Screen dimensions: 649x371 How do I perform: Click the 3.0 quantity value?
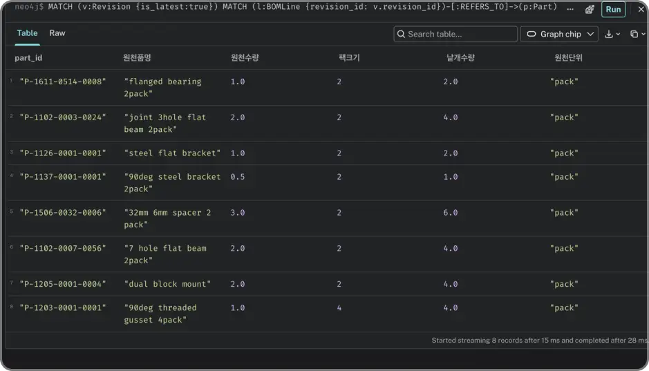click(238, 213)
